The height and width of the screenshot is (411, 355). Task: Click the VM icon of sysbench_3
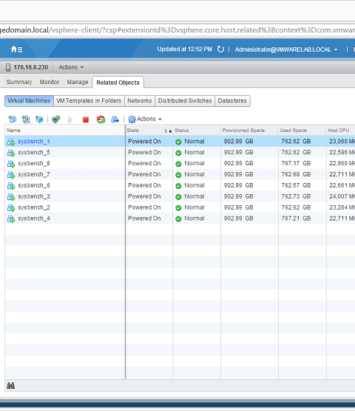[x=11, y=197]
